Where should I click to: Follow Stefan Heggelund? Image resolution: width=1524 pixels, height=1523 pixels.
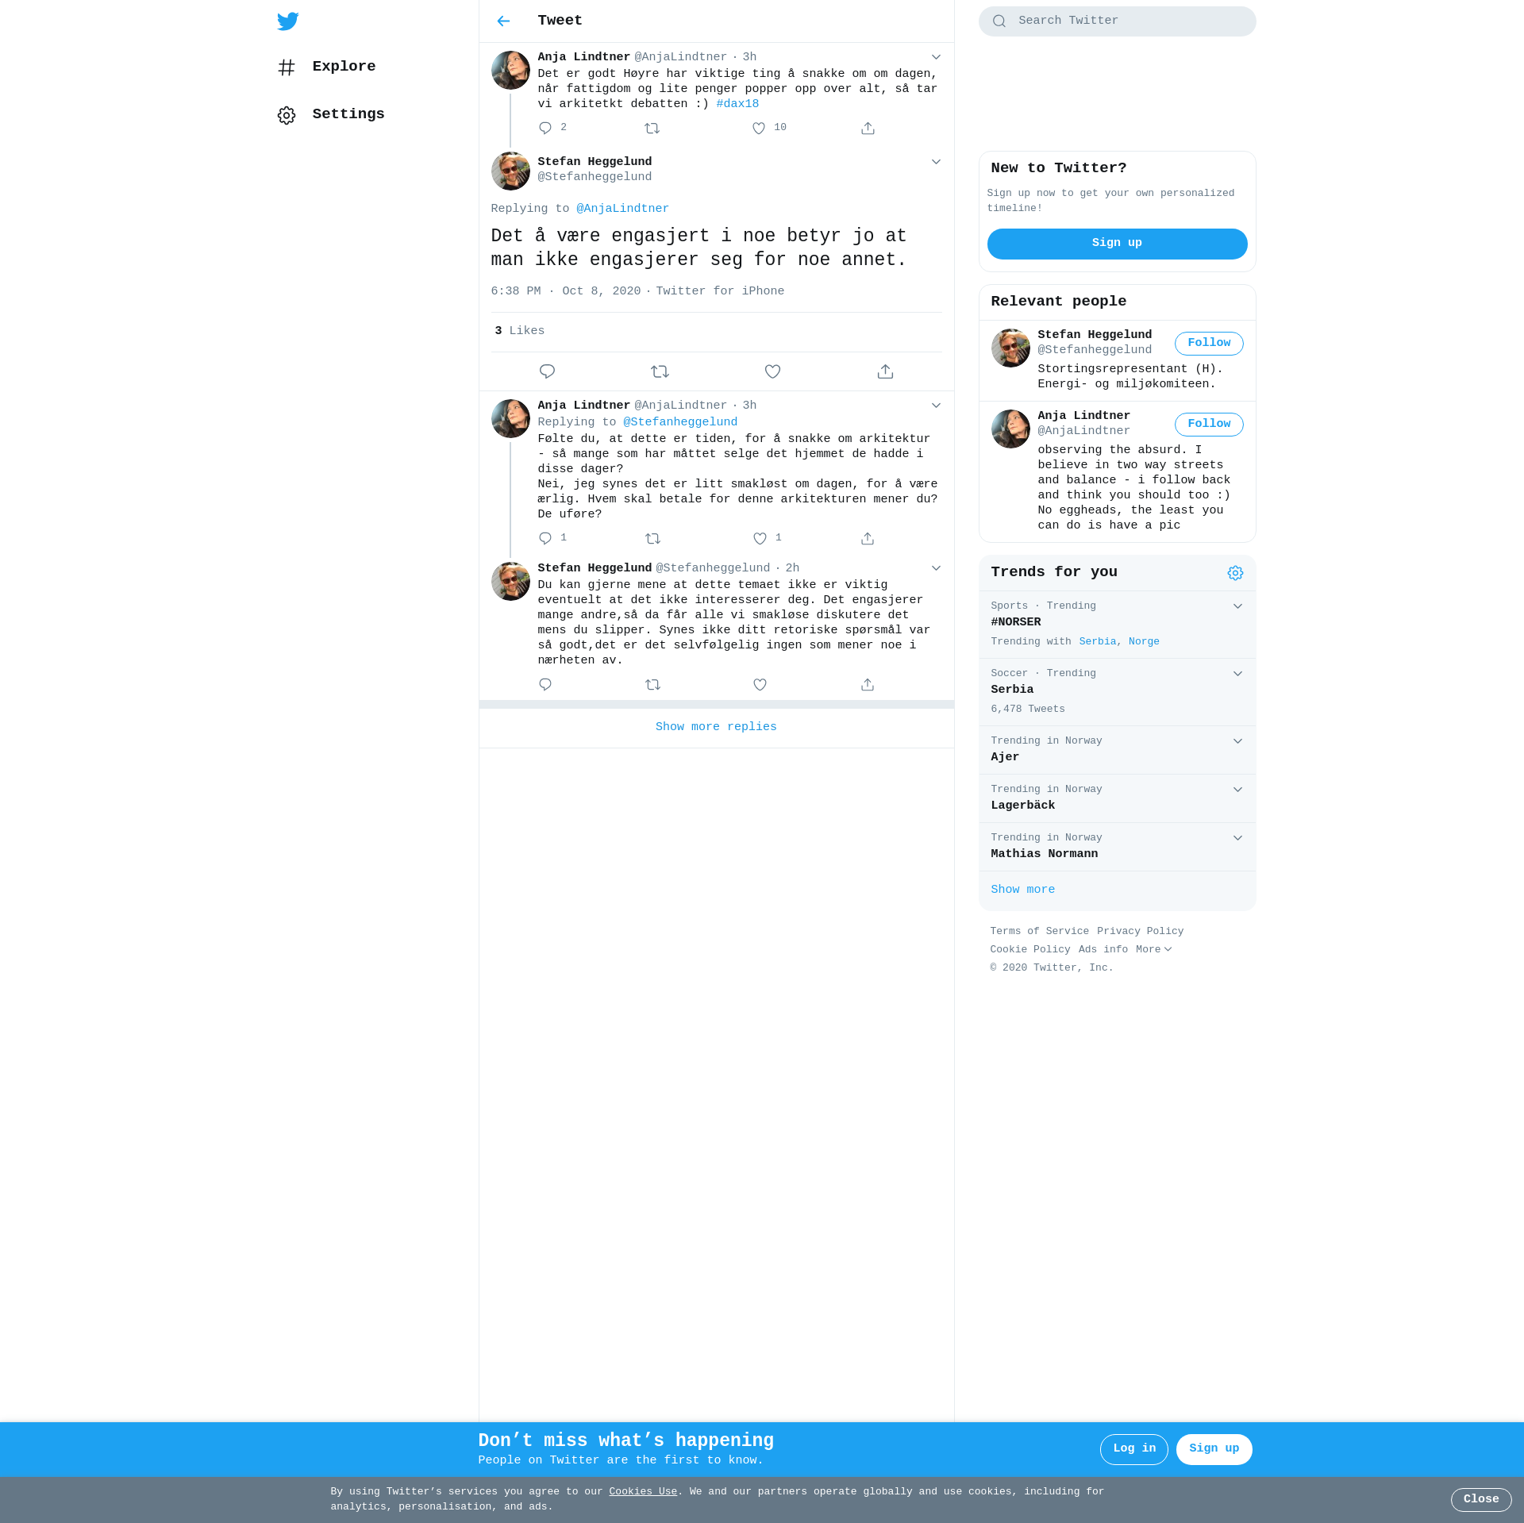(1209, 343)
